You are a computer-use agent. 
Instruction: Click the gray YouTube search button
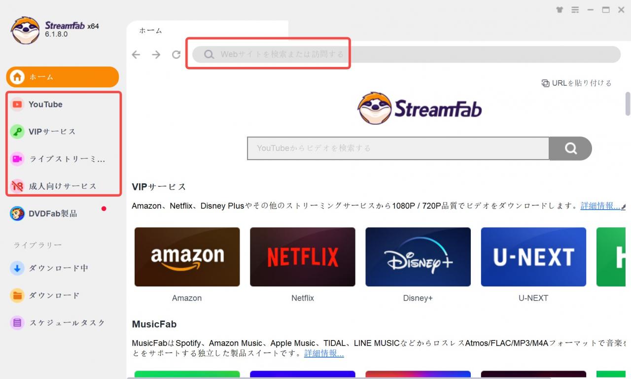pos(570,148)
